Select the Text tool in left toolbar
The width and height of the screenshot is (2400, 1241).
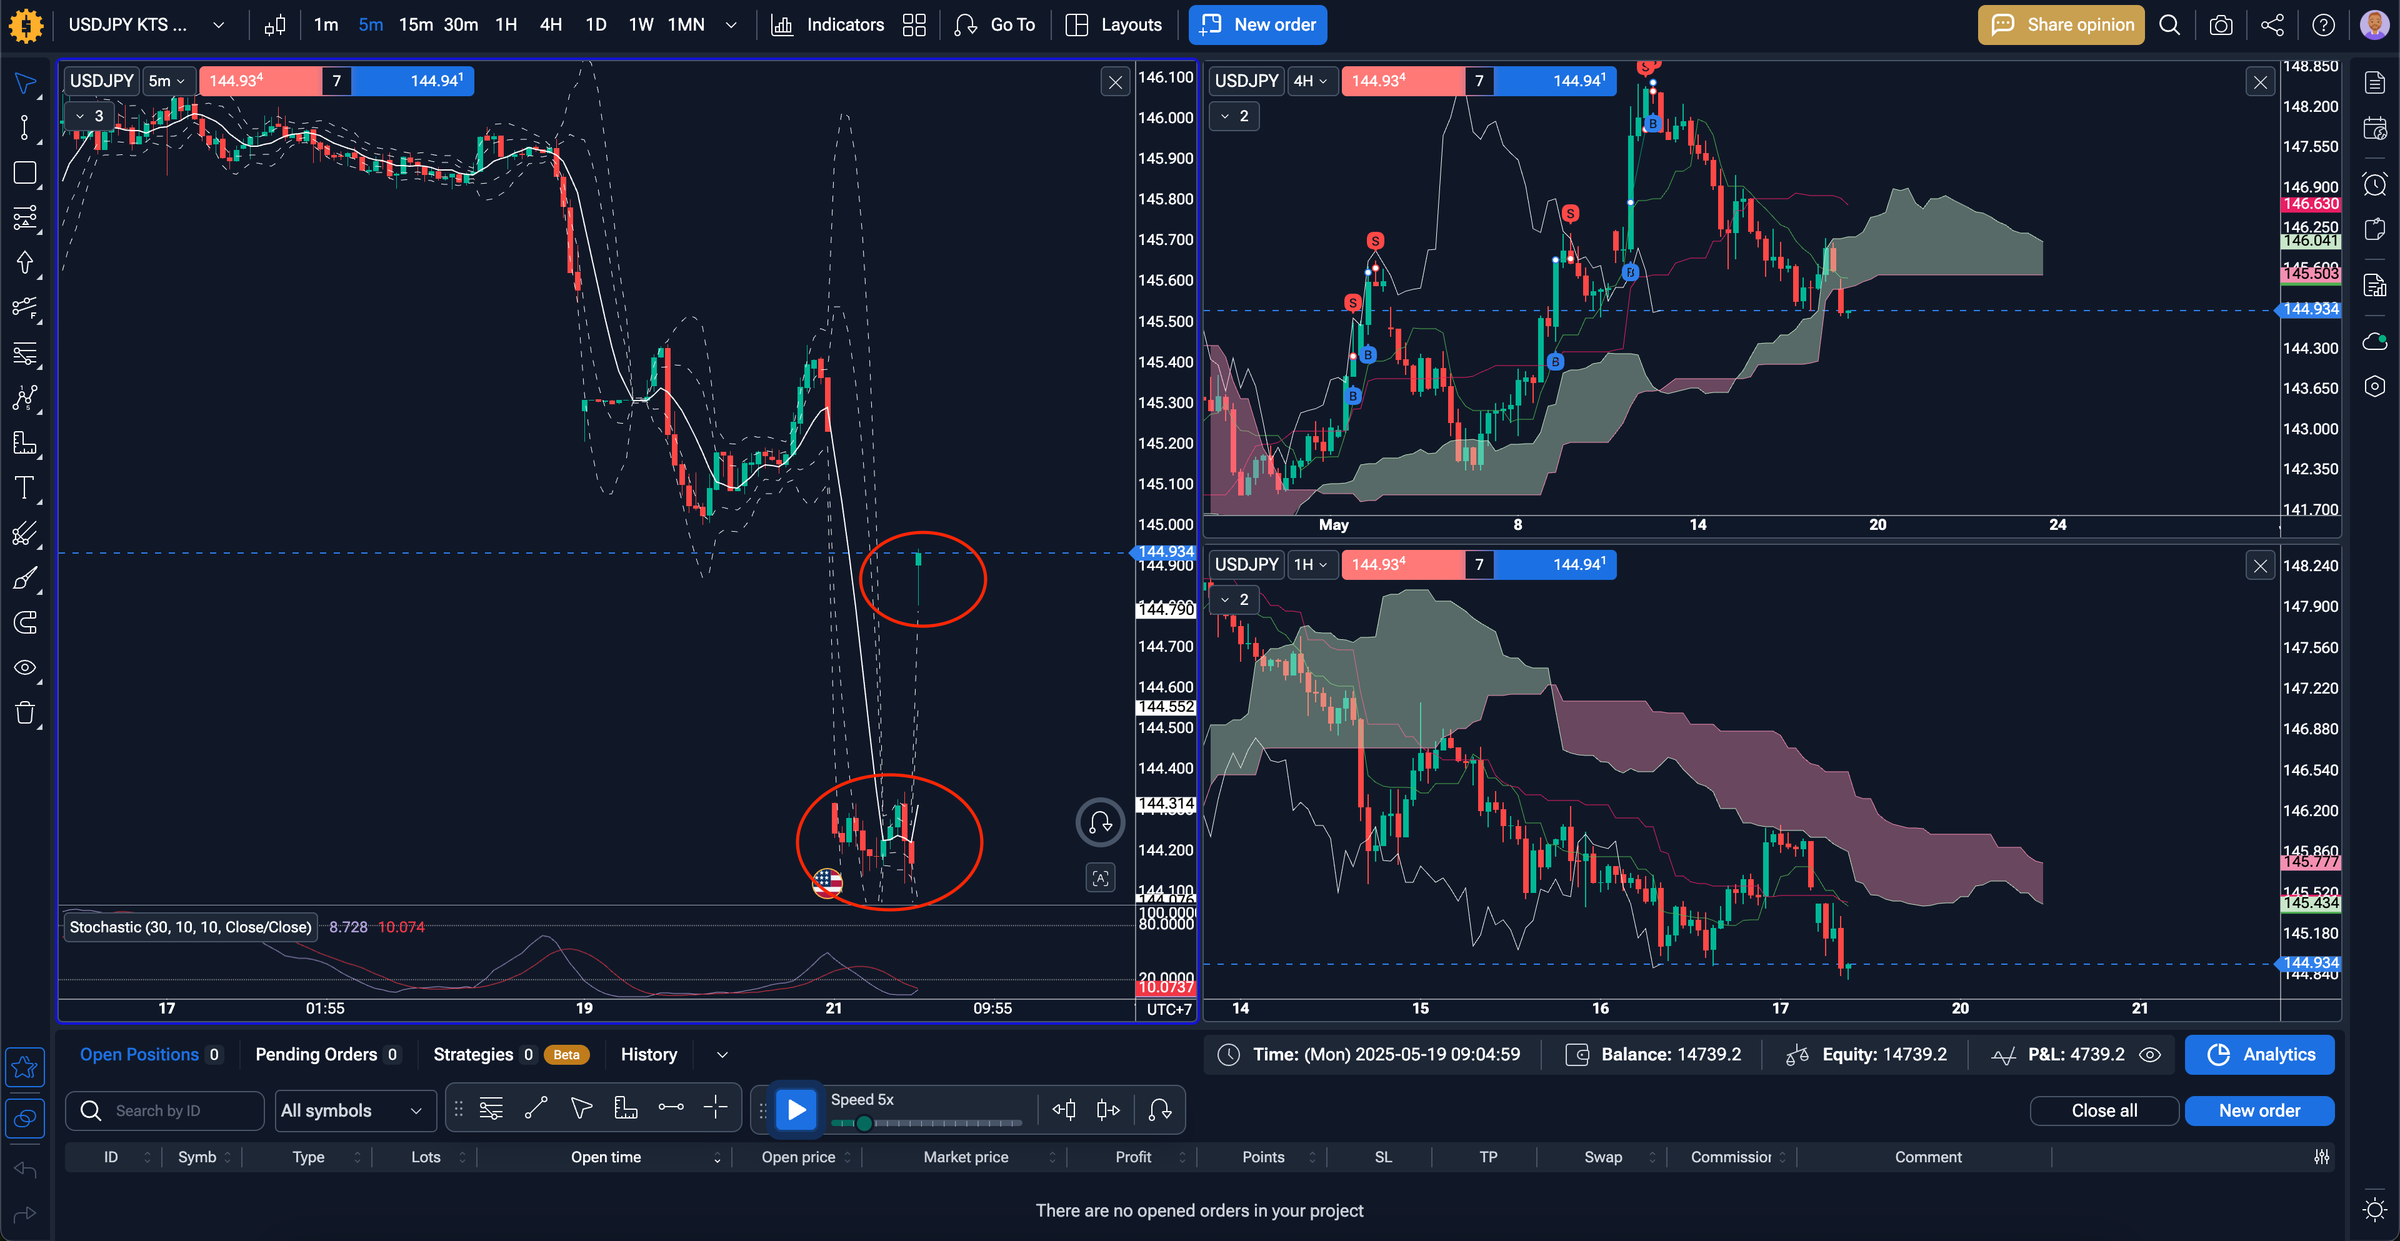(25, 487)
